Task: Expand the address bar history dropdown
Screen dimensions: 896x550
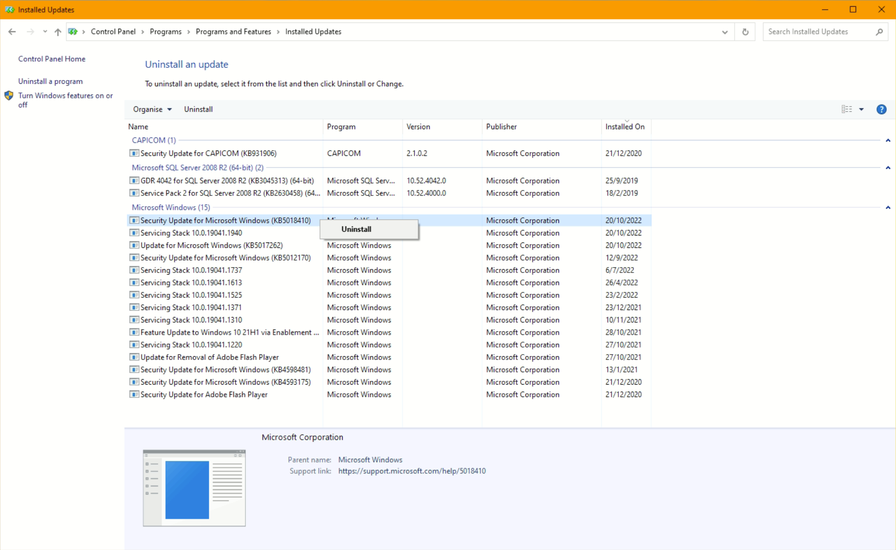Action: click(x=725, y=32)
